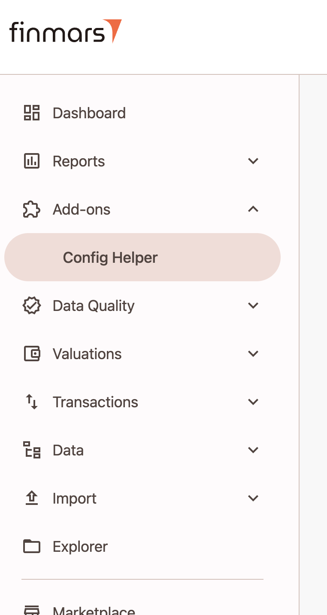Expand the Data section chevron
This screenshot has width=327, height=615.
[x=253, y=450]
